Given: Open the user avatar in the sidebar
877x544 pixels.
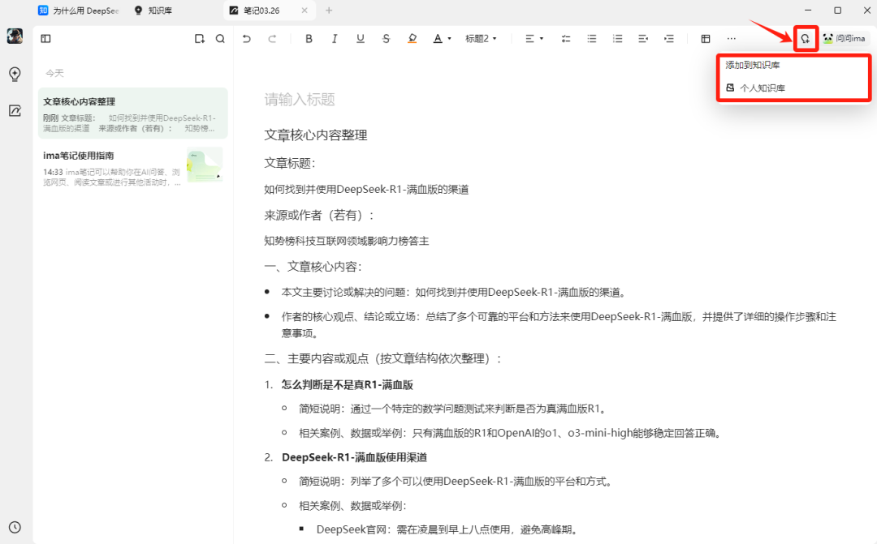Looking at the screenshot, I should click(15, 36).
